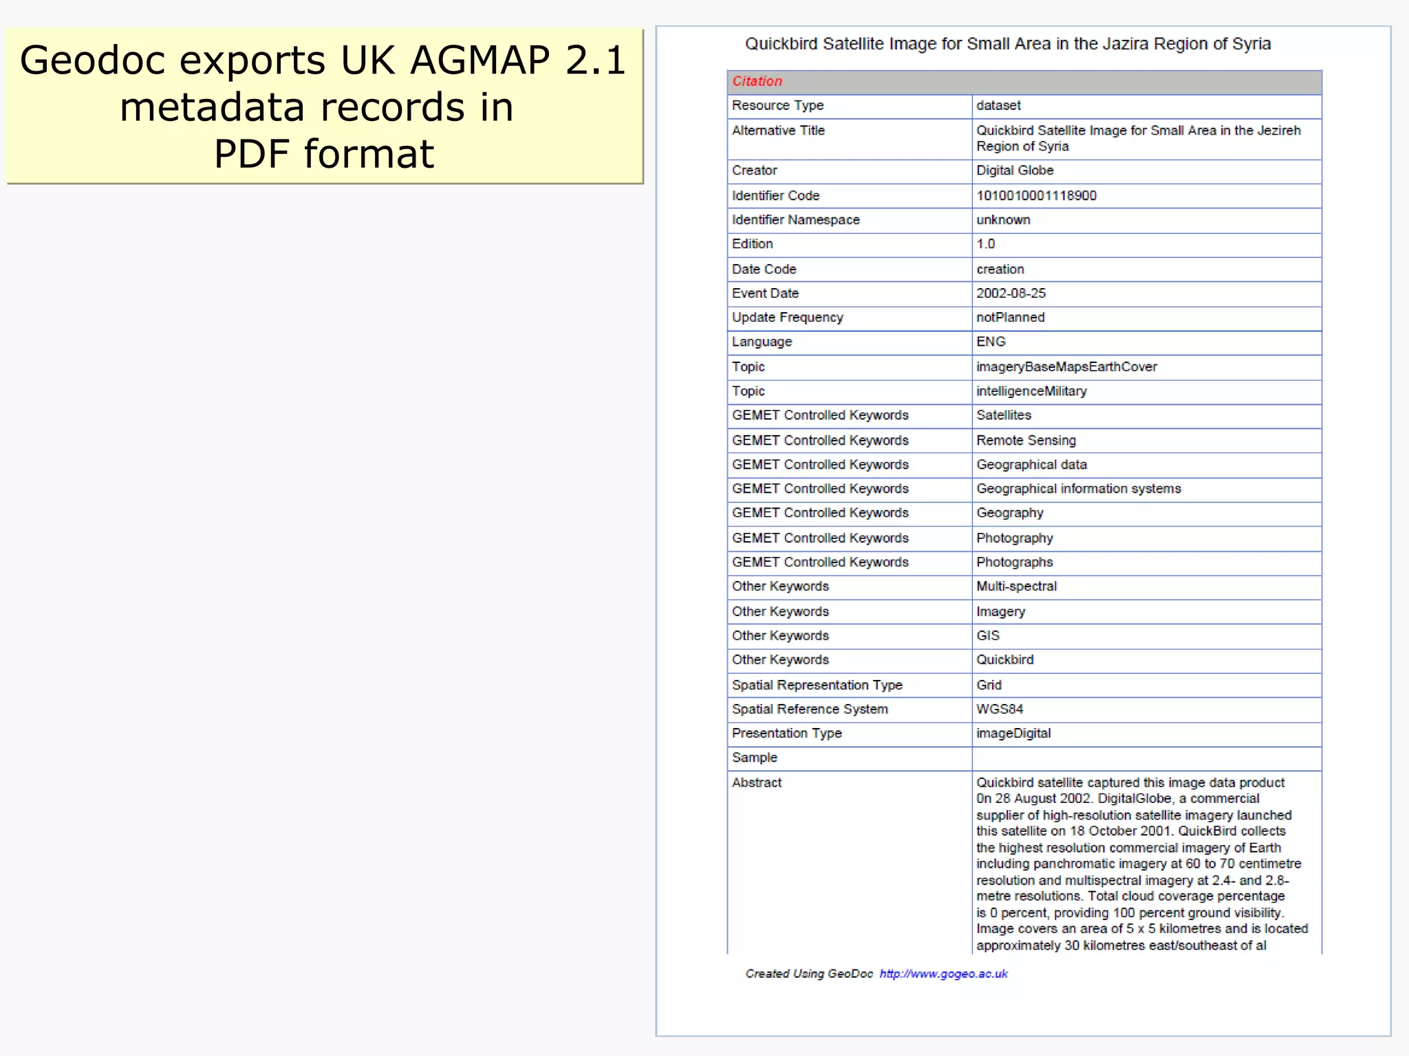
Task: Select other keyword 'Quickbird'
Action: pyautogui.click(x=1004, y=660)
